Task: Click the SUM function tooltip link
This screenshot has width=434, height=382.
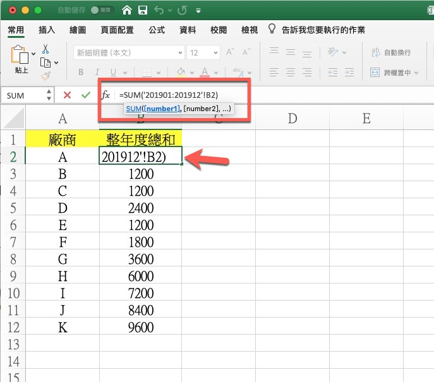Action: point(133,109)
